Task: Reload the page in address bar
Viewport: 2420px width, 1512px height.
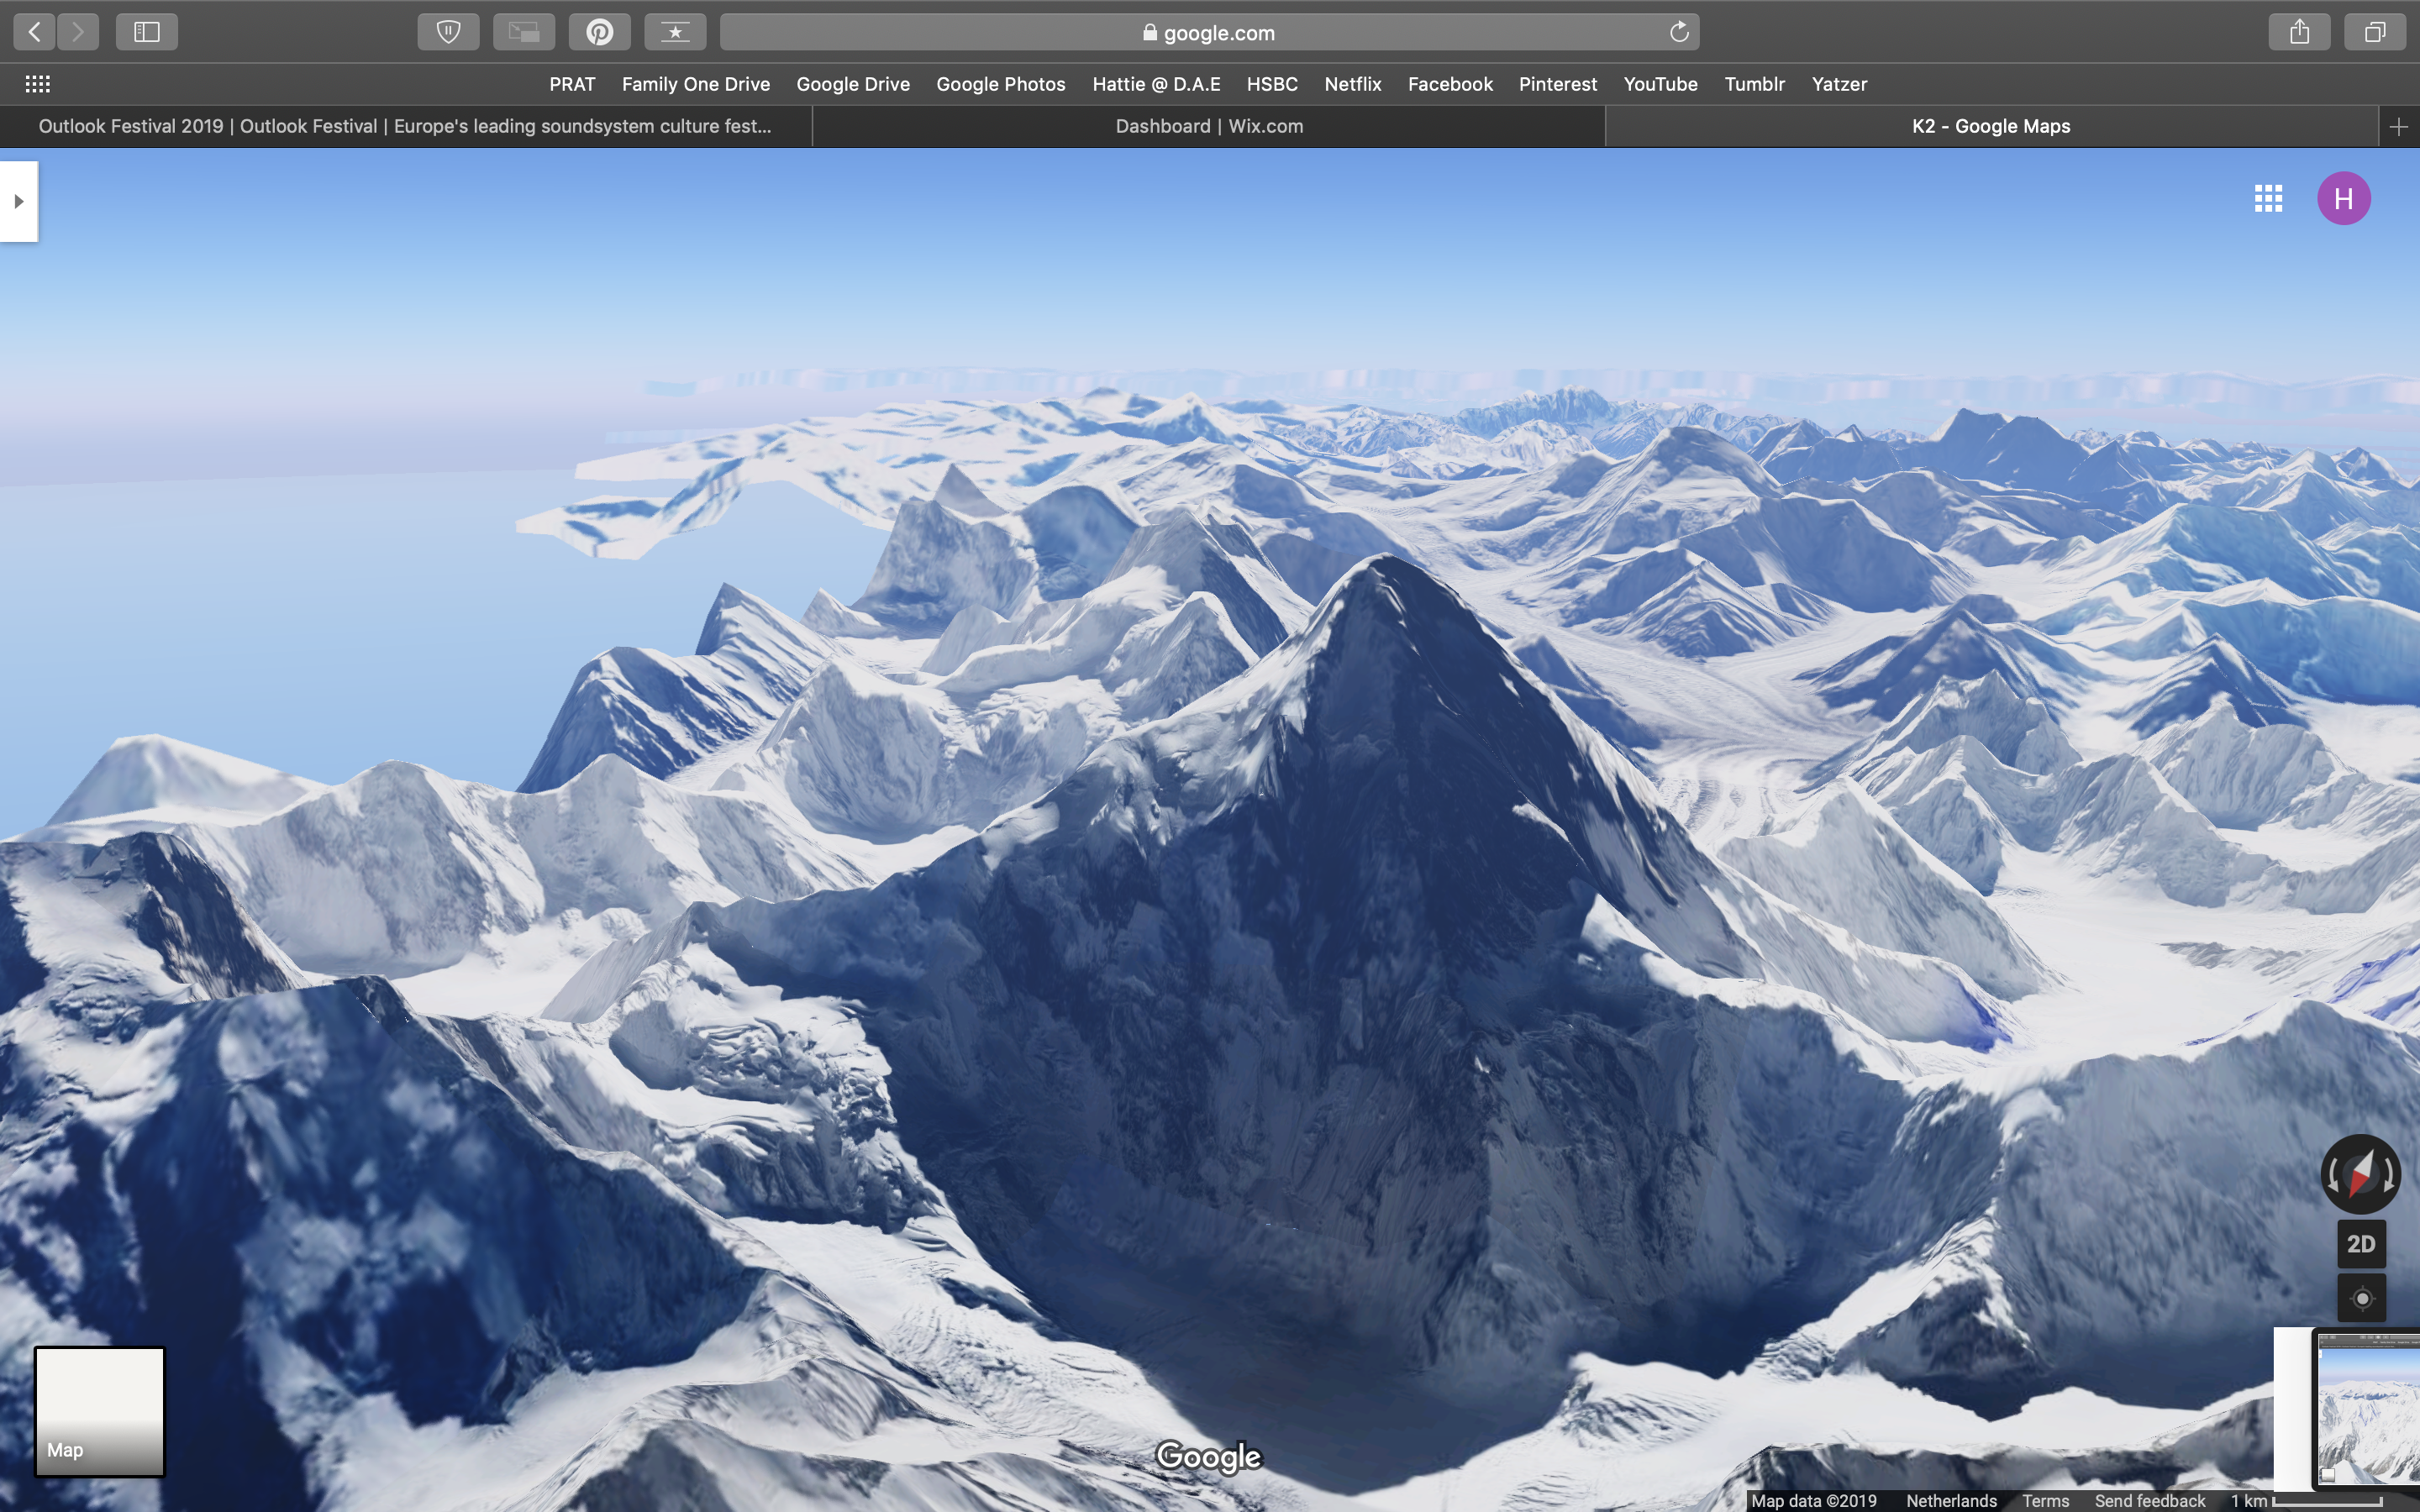Action: click(1679, 32)
